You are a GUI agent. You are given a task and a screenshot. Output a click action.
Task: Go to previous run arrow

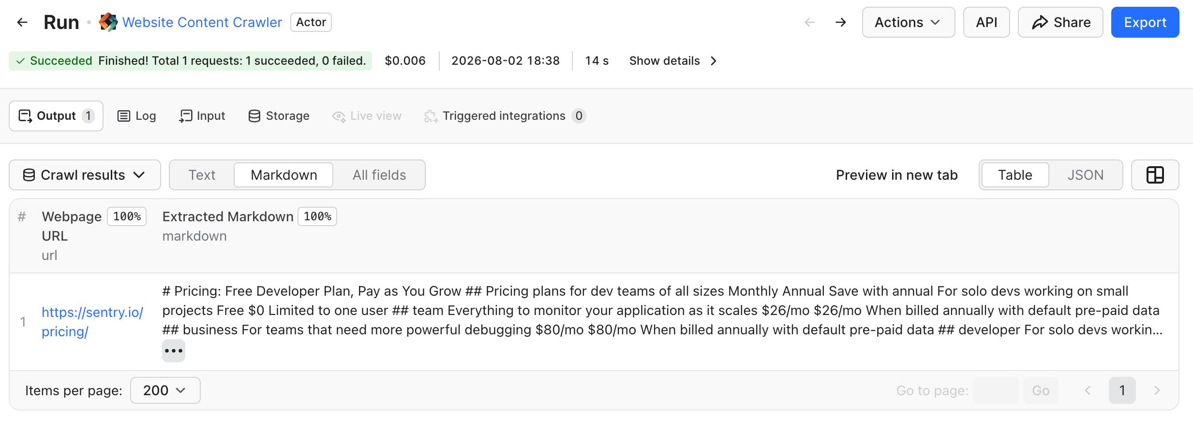810,22
